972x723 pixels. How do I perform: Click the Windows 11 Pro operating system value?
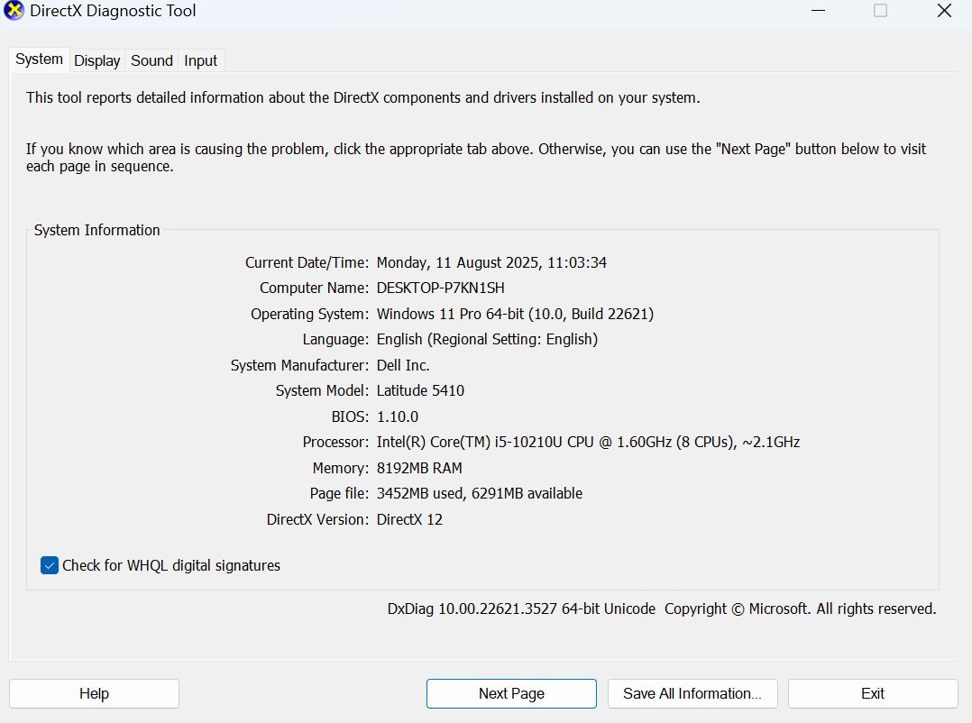[x=515, y=314]
